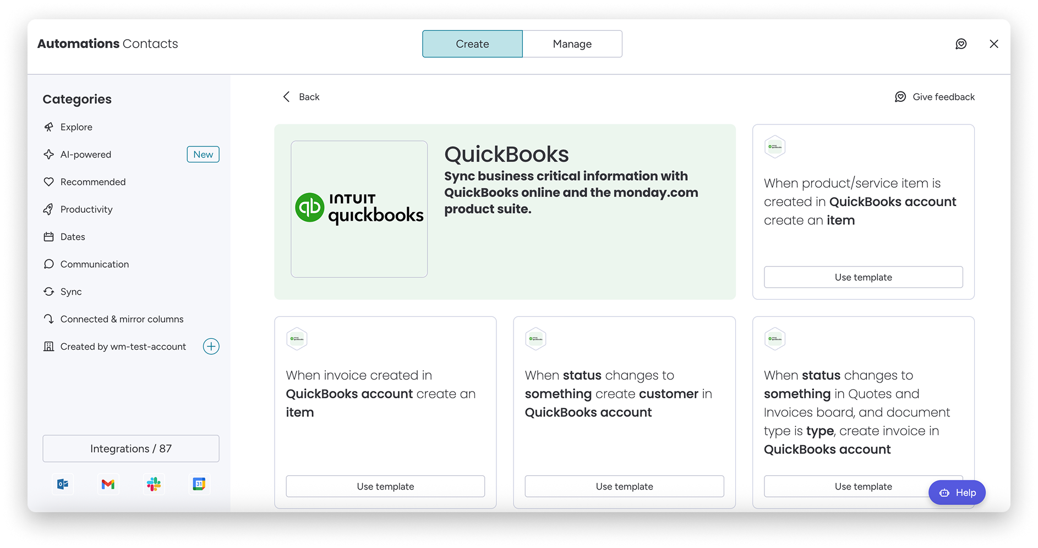Click the QuickBooks heading text
1038x548 pixels.
click(x=506, y=154)
